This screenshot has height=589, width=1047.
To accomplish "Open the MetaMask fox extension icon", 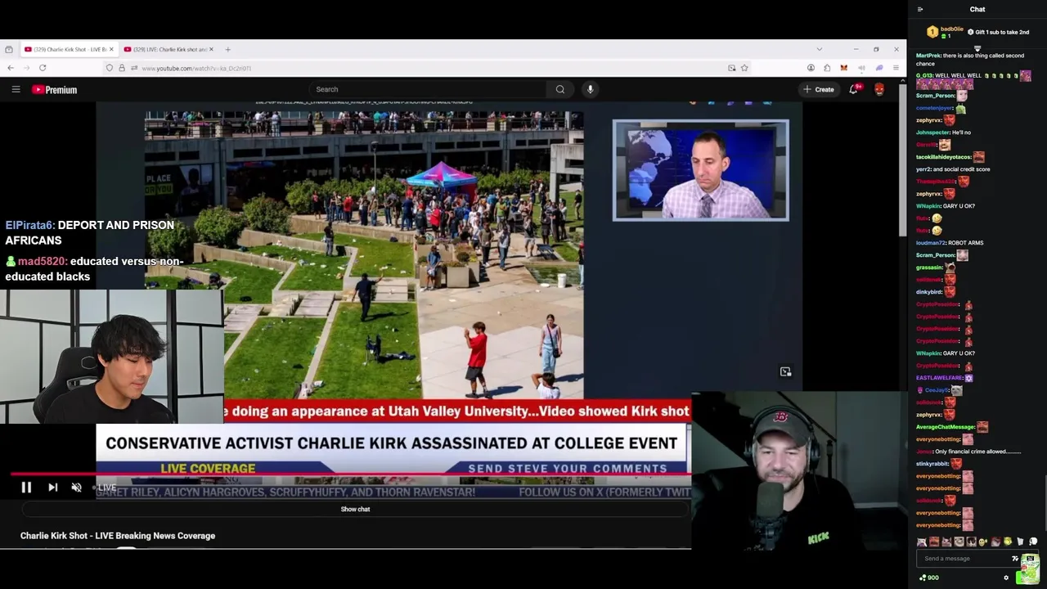I will point(843,68).
